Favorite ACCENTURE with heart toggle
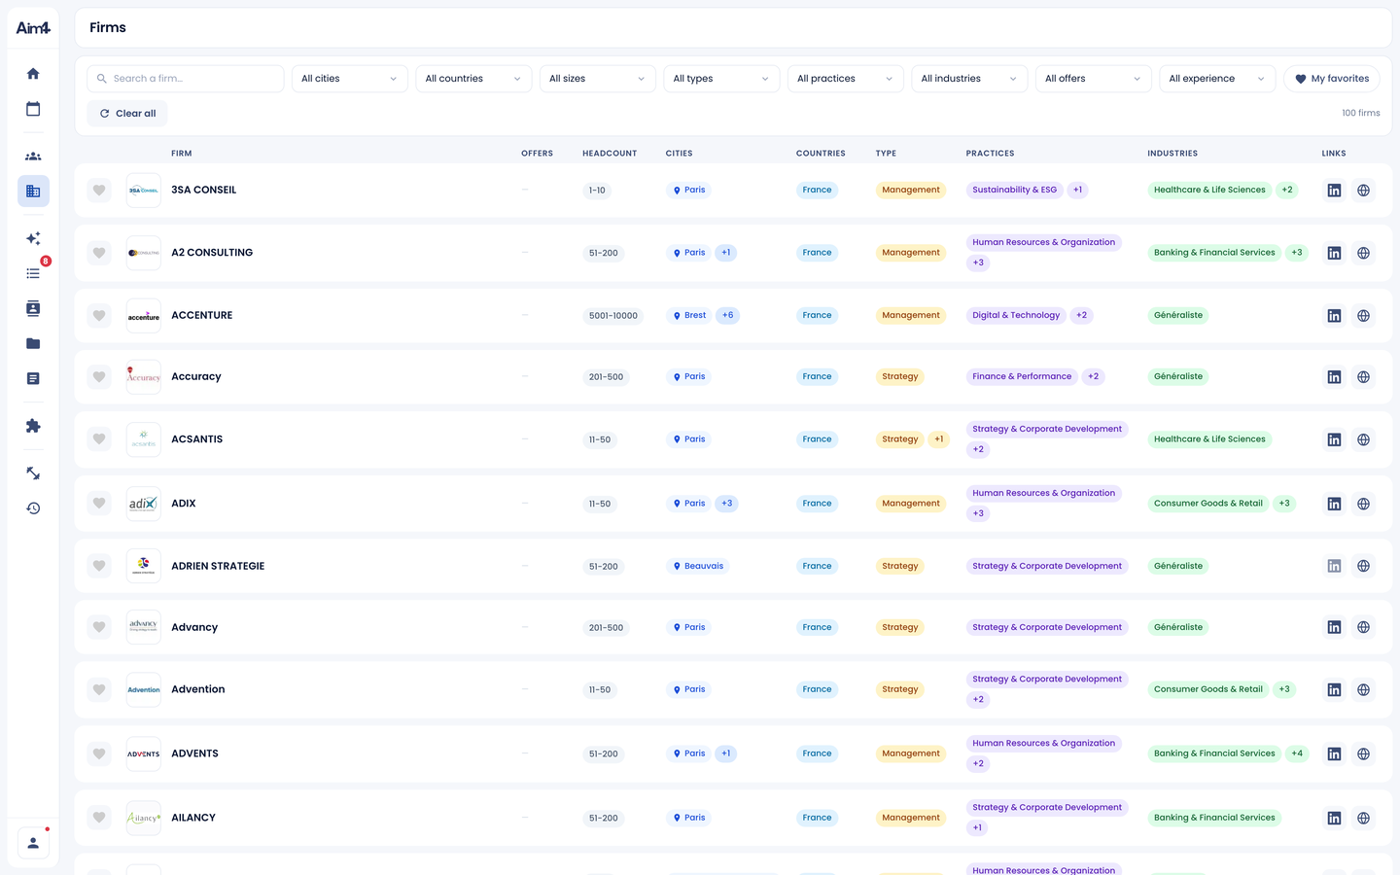This screenshot has width=1400, height=875. pos(99,316)
